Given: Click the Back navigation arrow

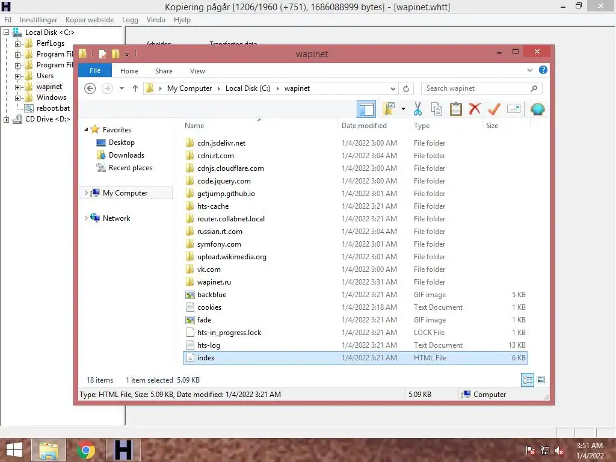Looking at the screenshot, I should [x=90, y=88].
